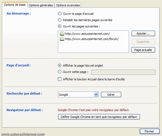
Task: Click the 'Ajouter...' button
Action: [x=143, y=33]
